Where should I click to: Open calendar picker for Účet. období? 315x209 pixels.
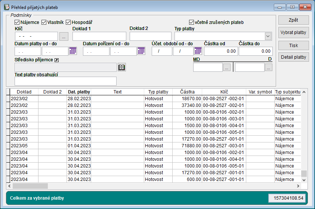coord(198,51)
